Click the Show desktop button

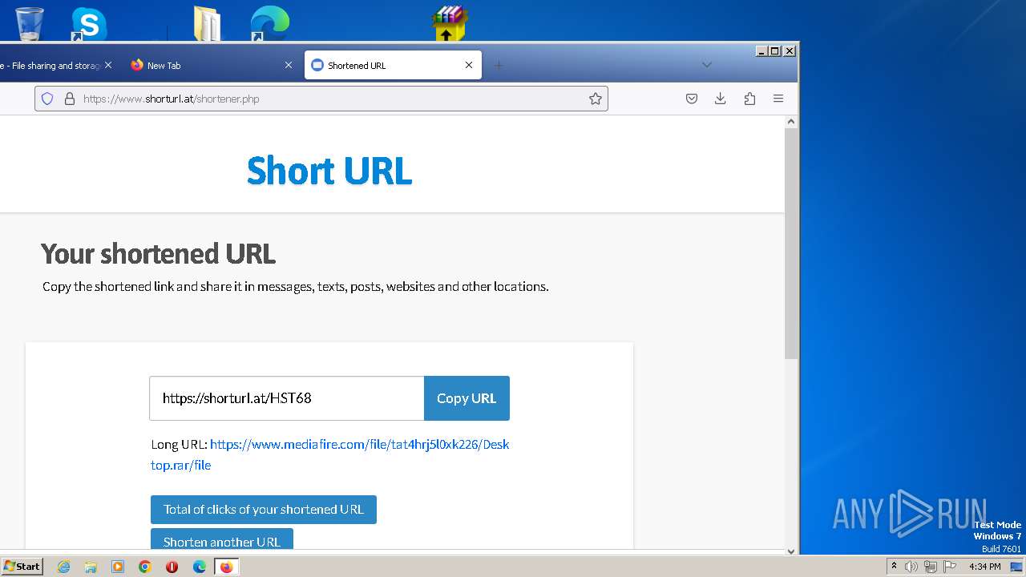(1016, 567)
